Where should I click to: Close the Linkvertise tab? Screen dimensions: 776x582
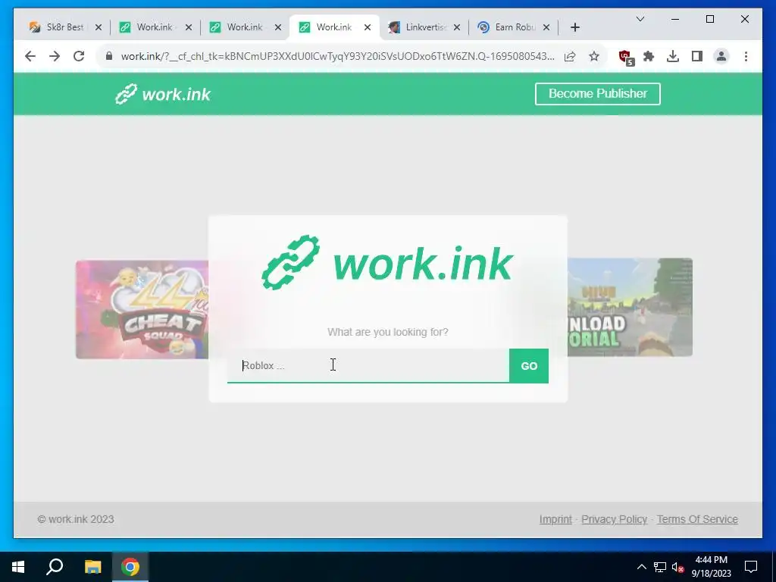(457, 28)
